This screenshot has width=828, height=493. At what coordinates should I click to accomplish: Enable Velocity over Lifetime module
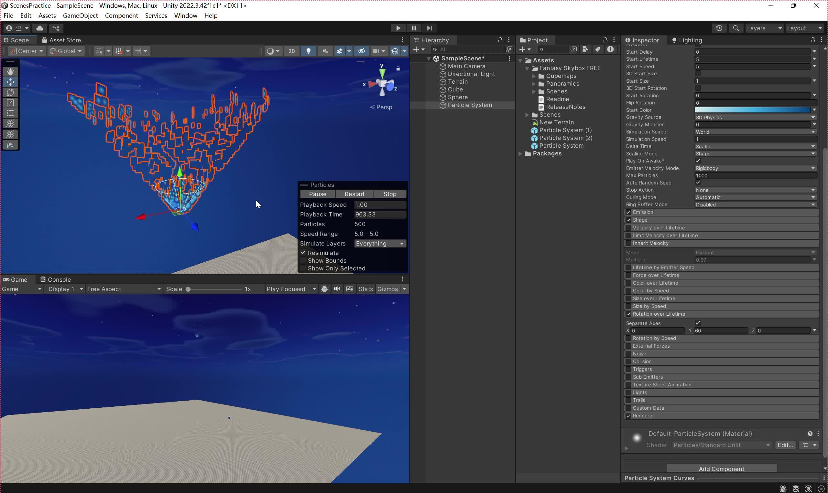pyautogui.click(x=628, y=228)
